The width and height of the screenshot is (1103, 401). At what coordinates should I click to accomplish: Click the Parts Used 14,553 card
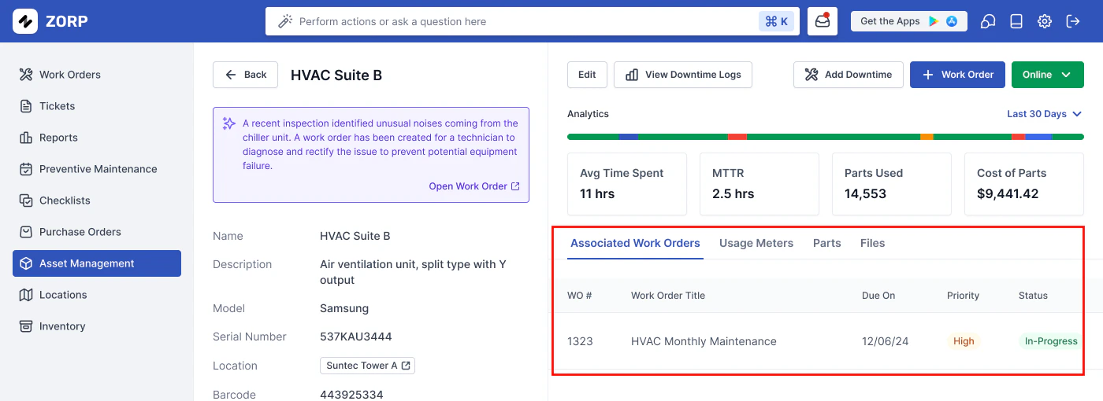[x=892, y=184]
